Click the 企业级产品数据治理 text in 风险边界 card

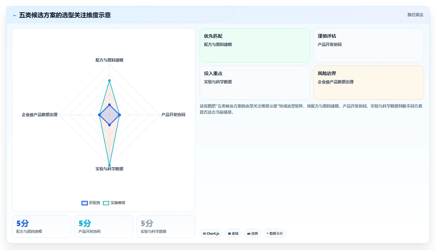(x=336, y=82)
